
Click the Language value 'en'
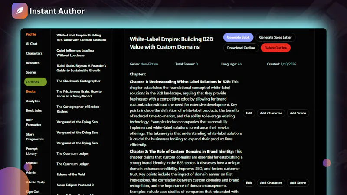click(240, 64)
